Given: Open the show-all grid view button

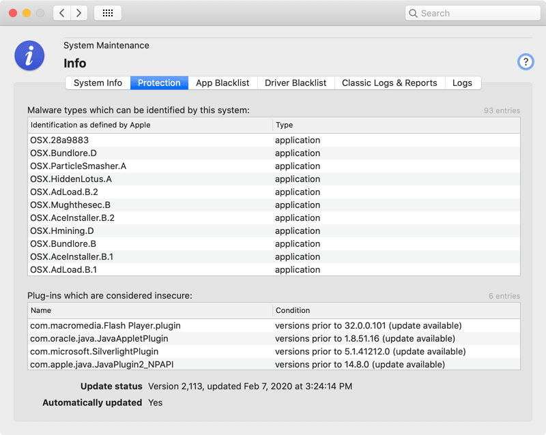Looking at the screenshot, I should 108,13.
